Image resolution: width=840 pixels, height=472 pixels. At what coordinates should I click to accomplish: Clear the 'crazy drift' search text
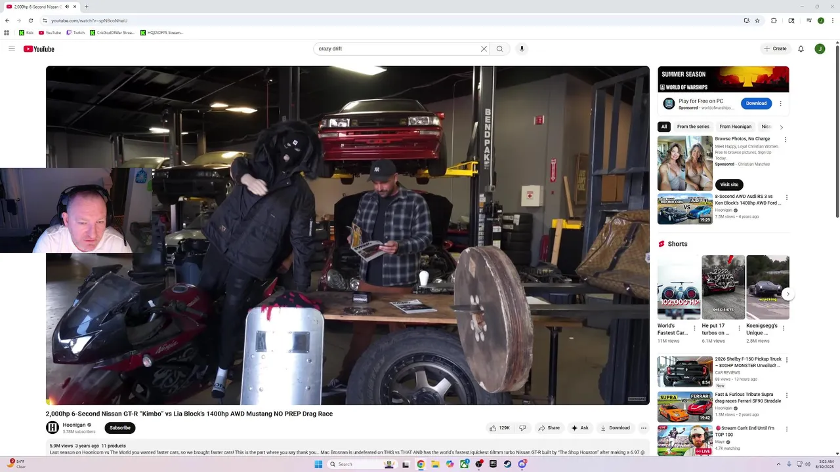tap(484, 49)
